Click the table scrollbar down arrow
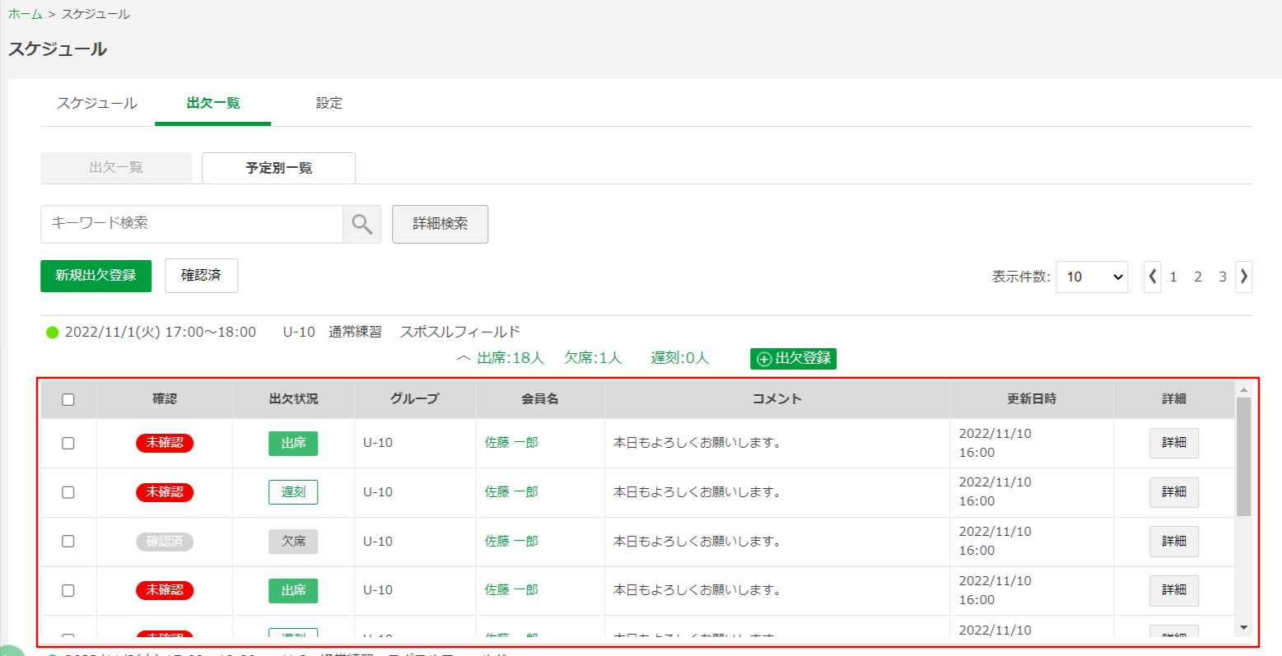 (x=1243, y=628)
